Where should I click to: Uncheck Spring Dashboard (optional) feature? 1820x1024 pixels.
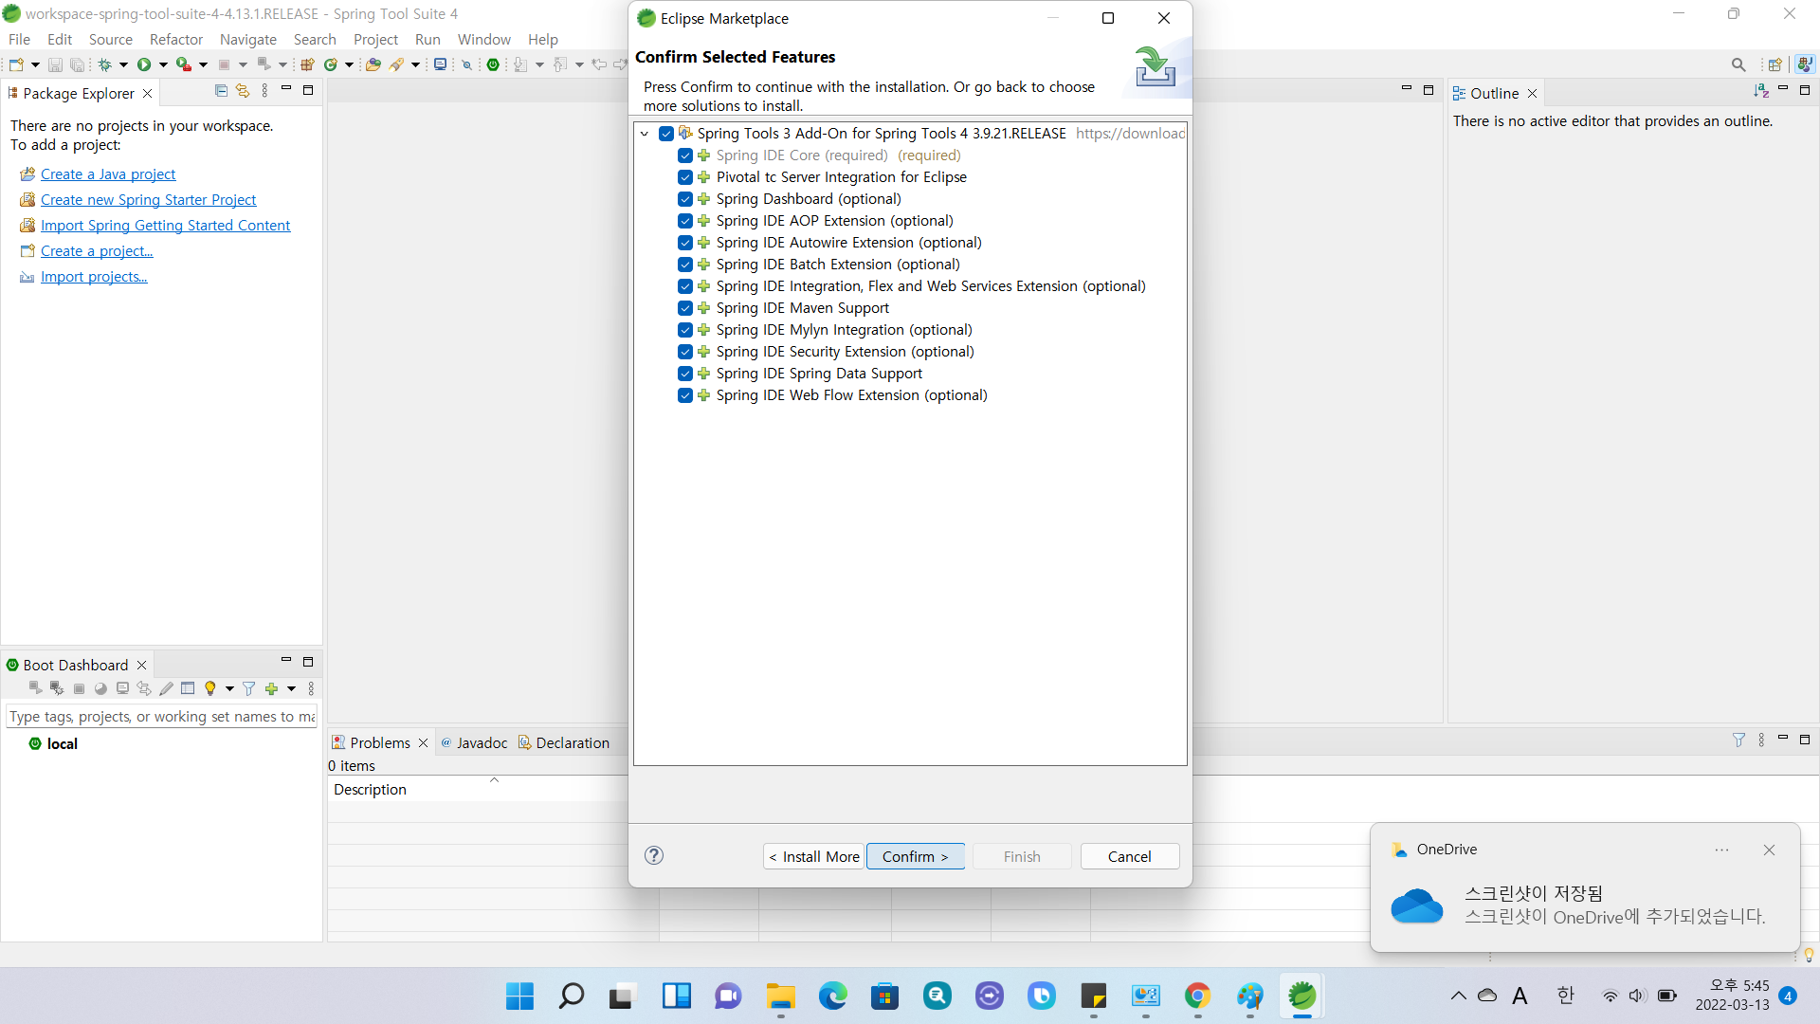point(685,199)
